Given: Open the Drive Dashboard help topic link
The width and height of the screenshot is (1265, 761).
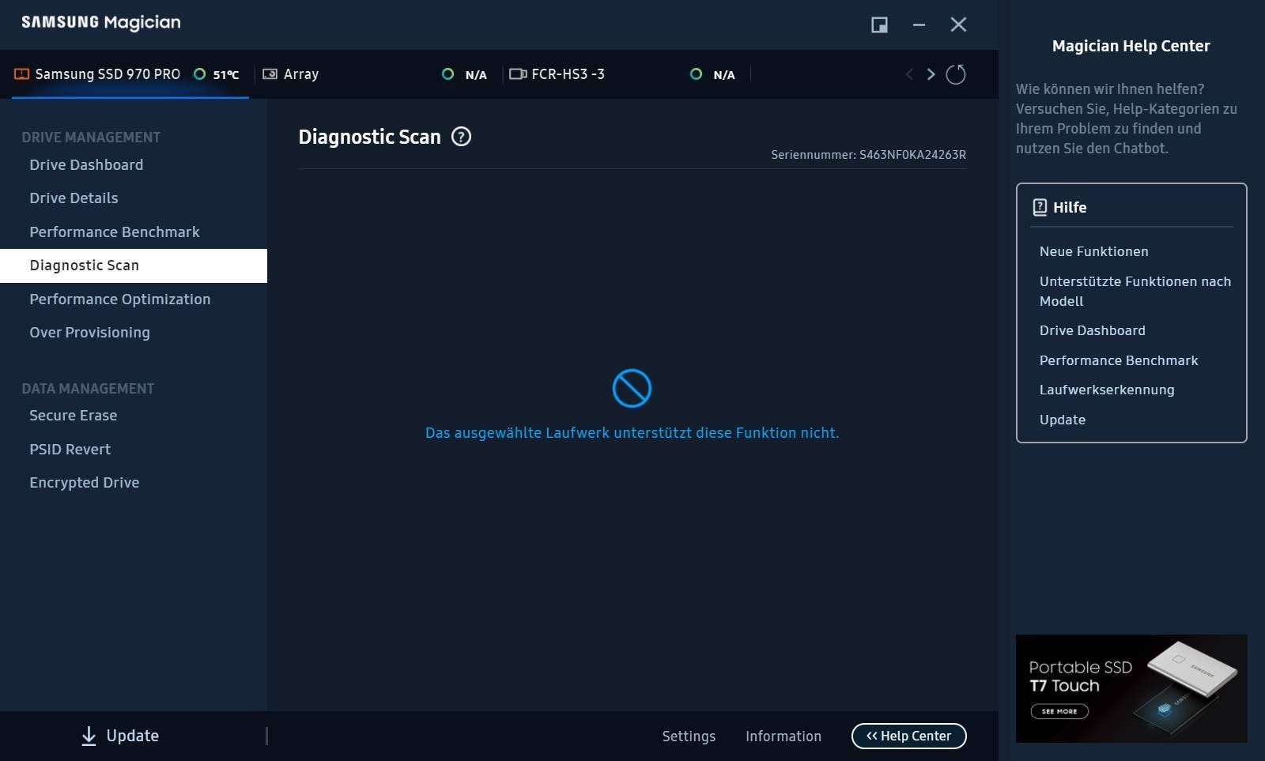Looking at the screenshot, I should point(1092,330).
